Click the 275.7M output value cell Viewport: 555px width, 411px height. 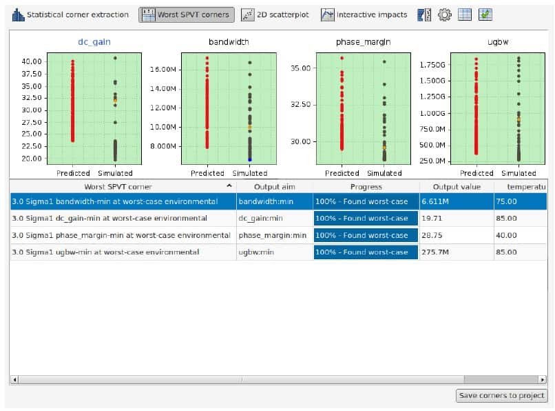click(457, 252)
